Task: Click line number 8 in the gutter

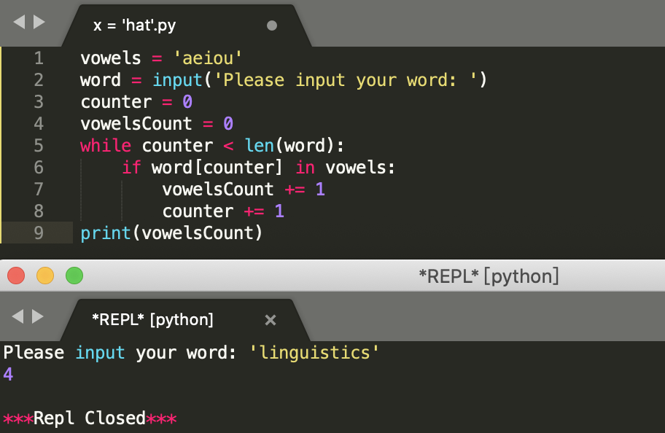Action: [x=39, y=211]
